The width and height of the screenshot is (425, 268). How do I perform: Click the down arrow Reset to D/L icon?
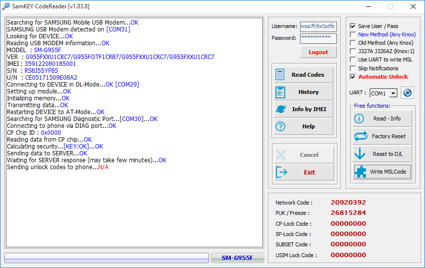pyautogui.click(x=360, y=153)
